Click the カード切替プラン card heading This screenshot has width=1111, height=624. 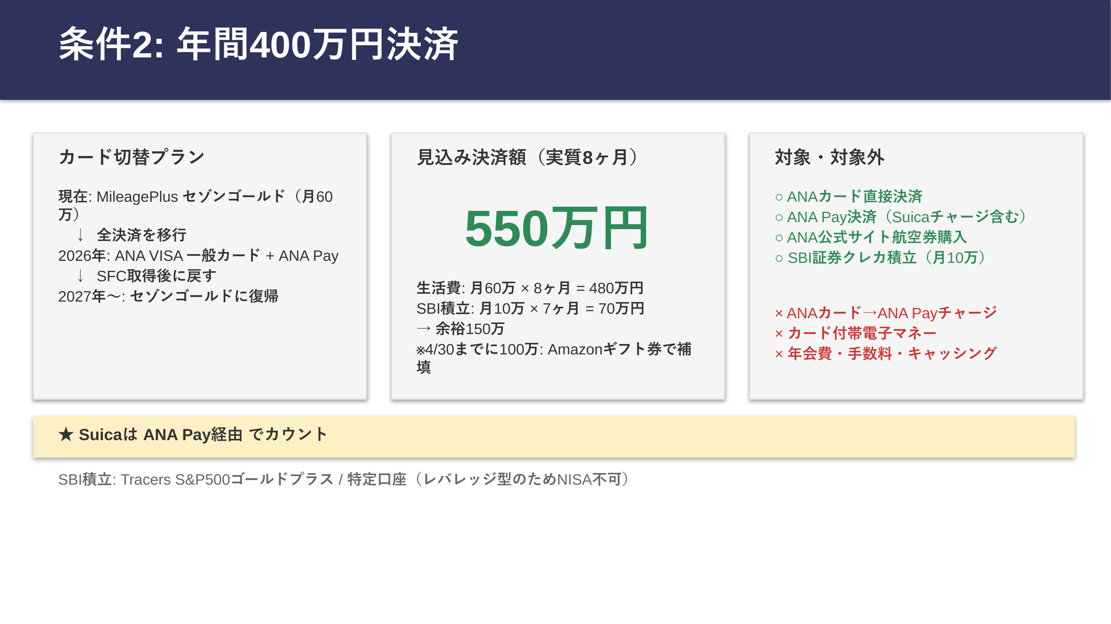pyautogui.click(x=132, y=157)
